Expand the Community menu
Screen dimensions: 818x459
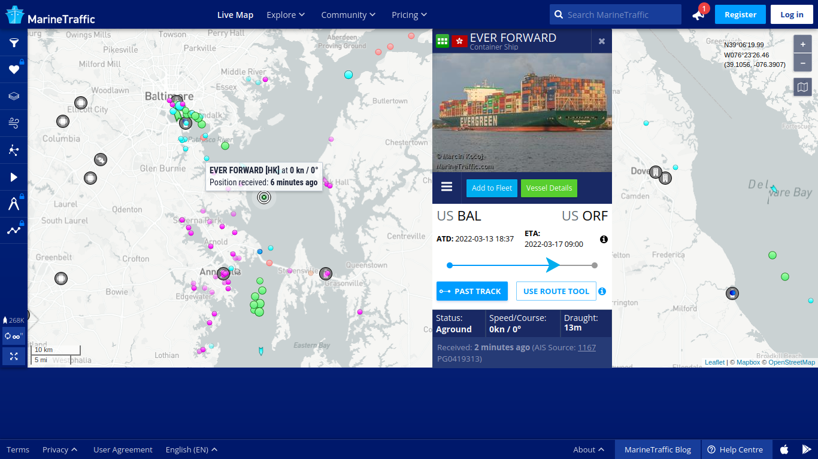349,15
